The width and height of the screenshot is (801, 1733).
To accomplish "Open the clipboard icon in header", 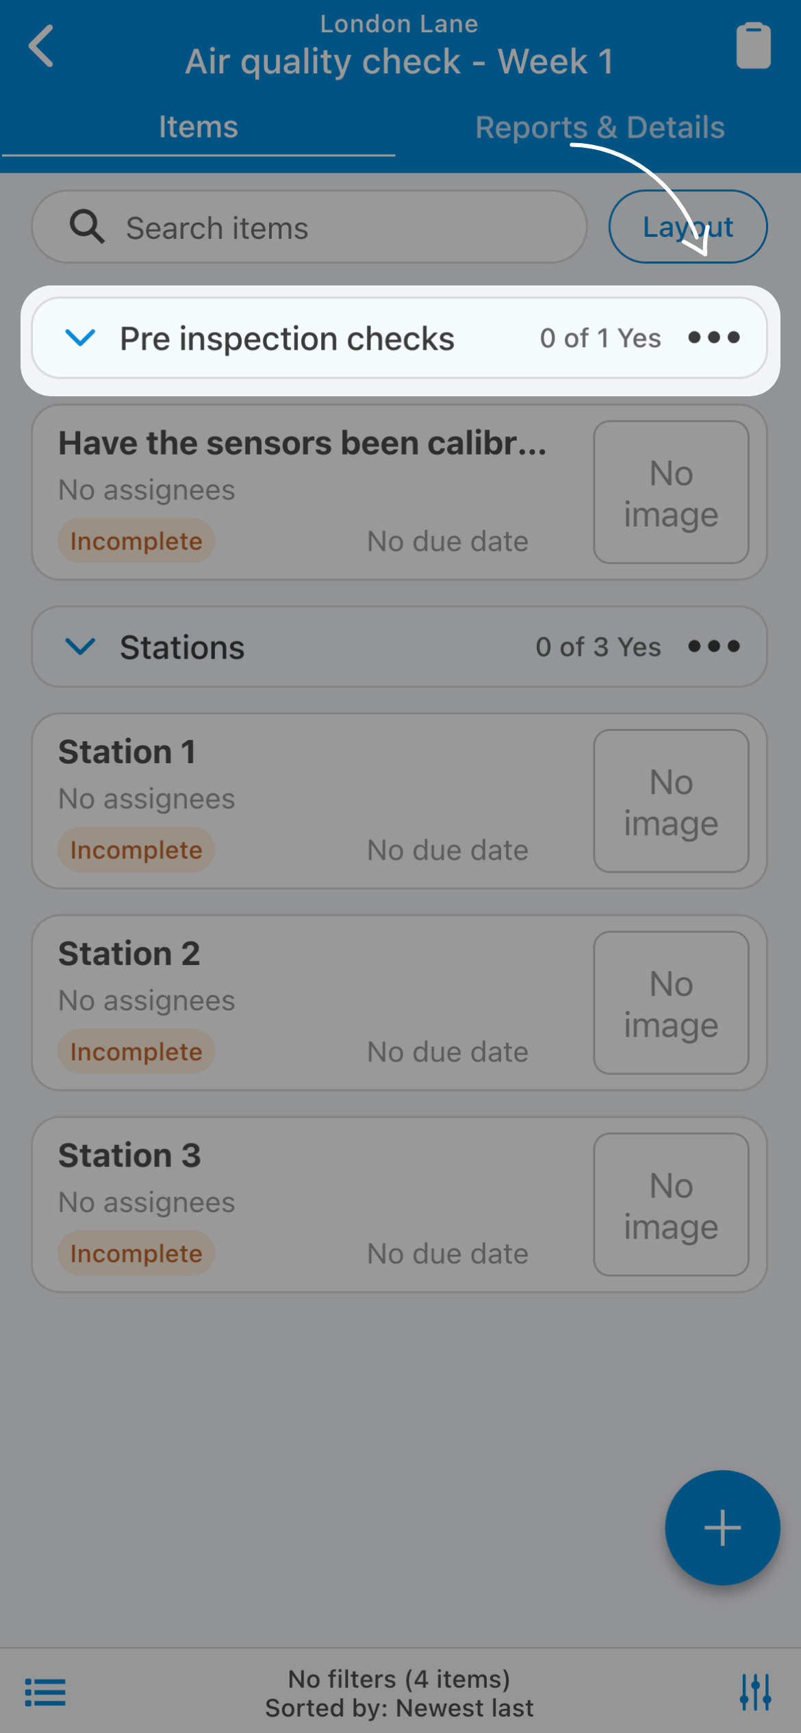I will click(x=753, y=46).
